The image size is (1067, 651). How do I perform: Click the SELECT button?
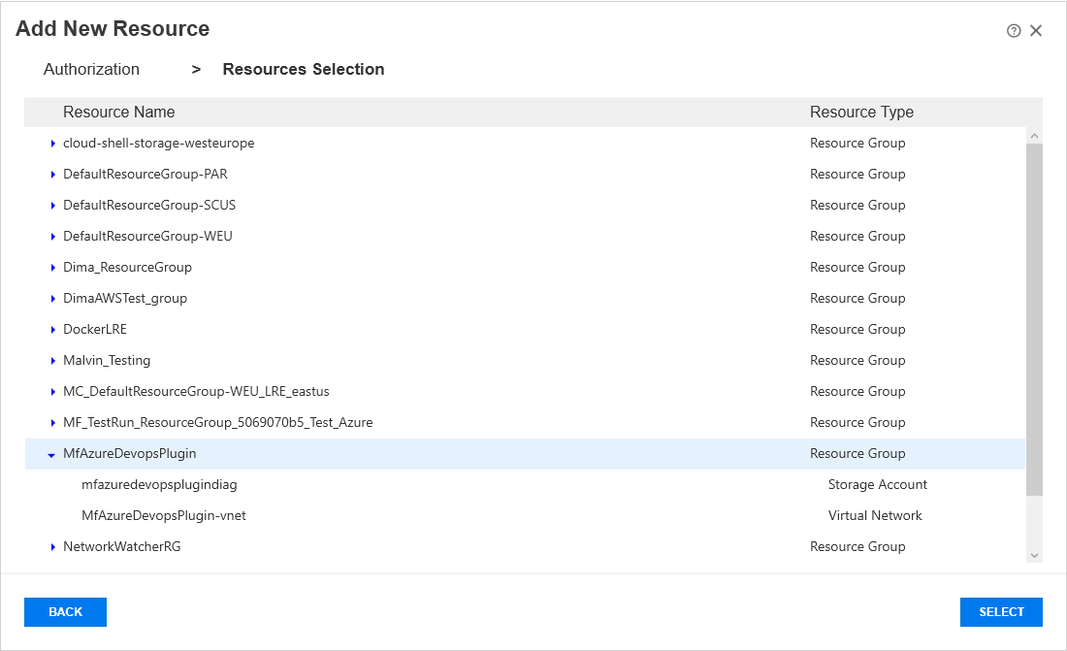pyautogui.click(x=1001, y=611)
